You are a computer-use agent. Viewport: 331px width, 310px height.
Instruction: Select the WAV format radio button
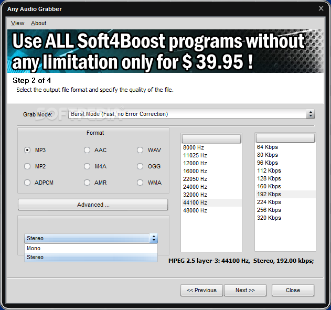(x=140, y=150)
